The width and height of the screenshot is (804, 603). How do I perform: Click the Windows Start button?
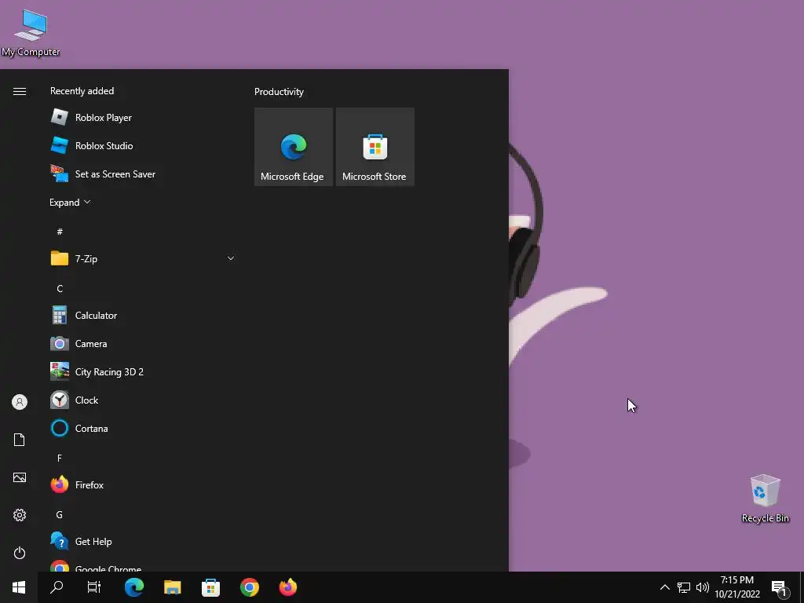(x=19, y=587)
